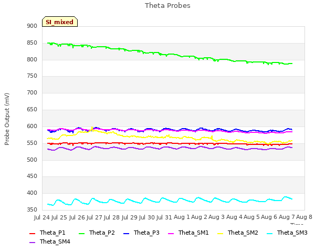Image resolution: width=336 pixels, height=252 pixels.
Task: Click the Aug 2 date label
Action: click(199, 217)
